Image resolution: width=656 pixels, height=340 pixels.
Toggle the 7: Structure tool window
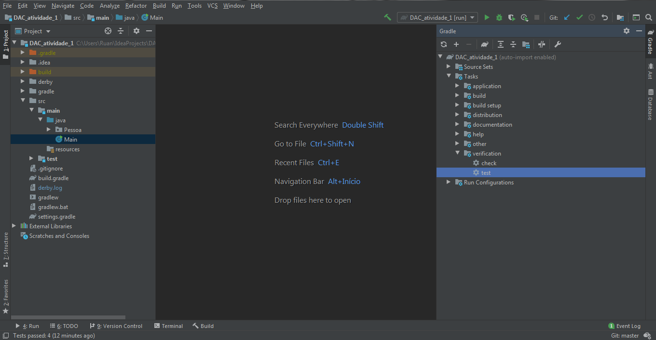click(x=5, y=249)
